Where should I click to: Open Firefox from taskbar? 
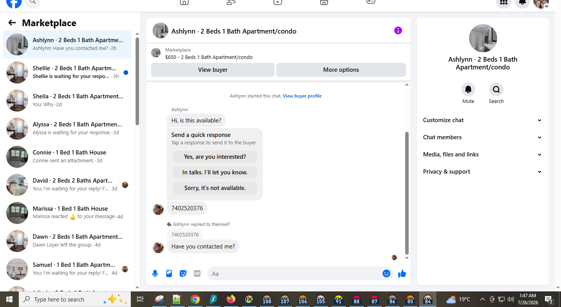231,299
